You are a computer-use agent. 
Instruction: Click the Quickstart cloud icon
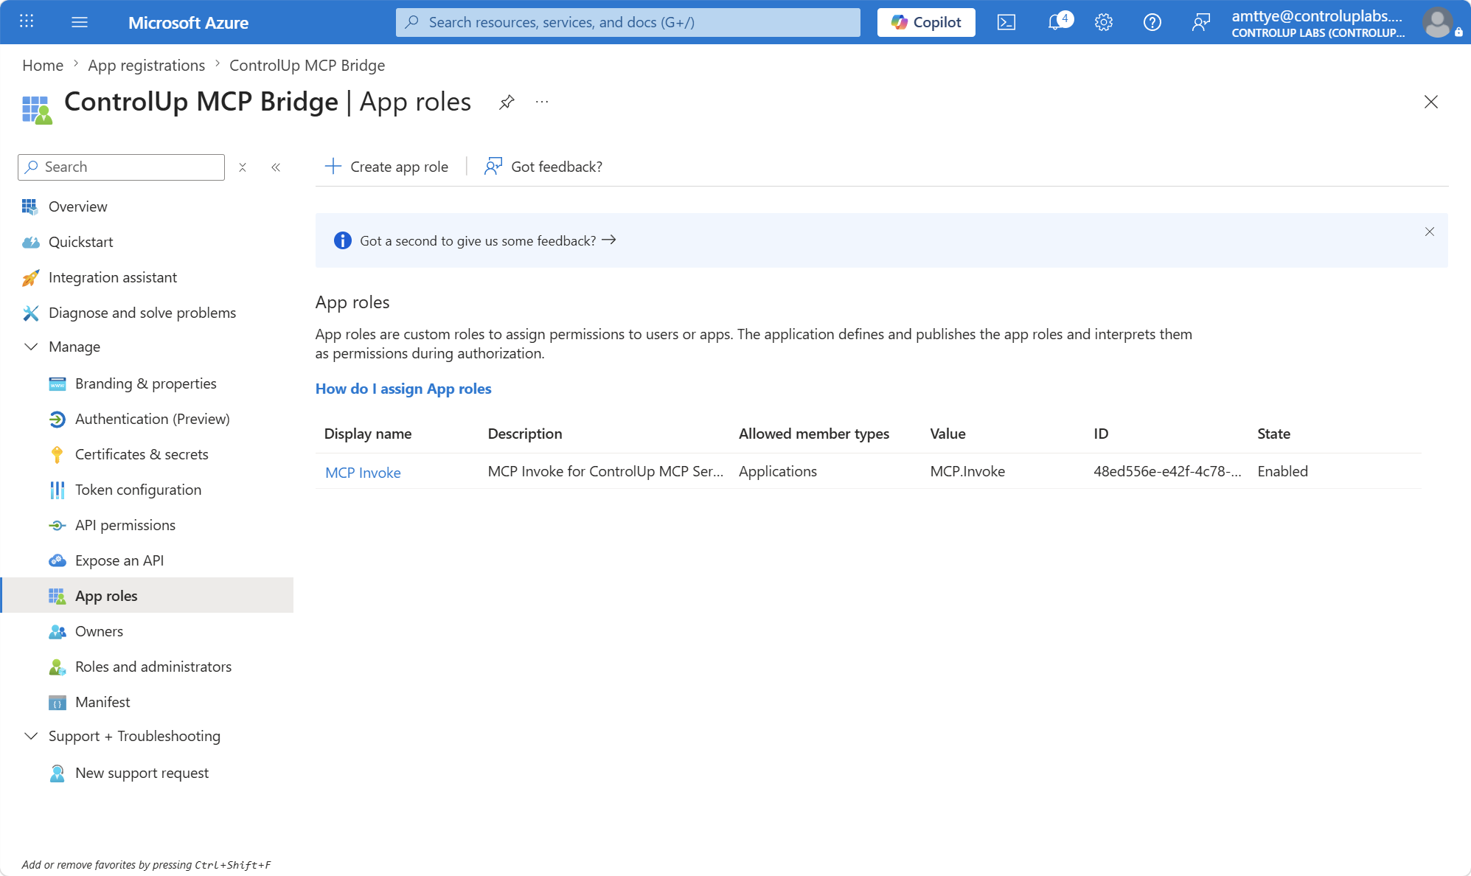(30, 242)
